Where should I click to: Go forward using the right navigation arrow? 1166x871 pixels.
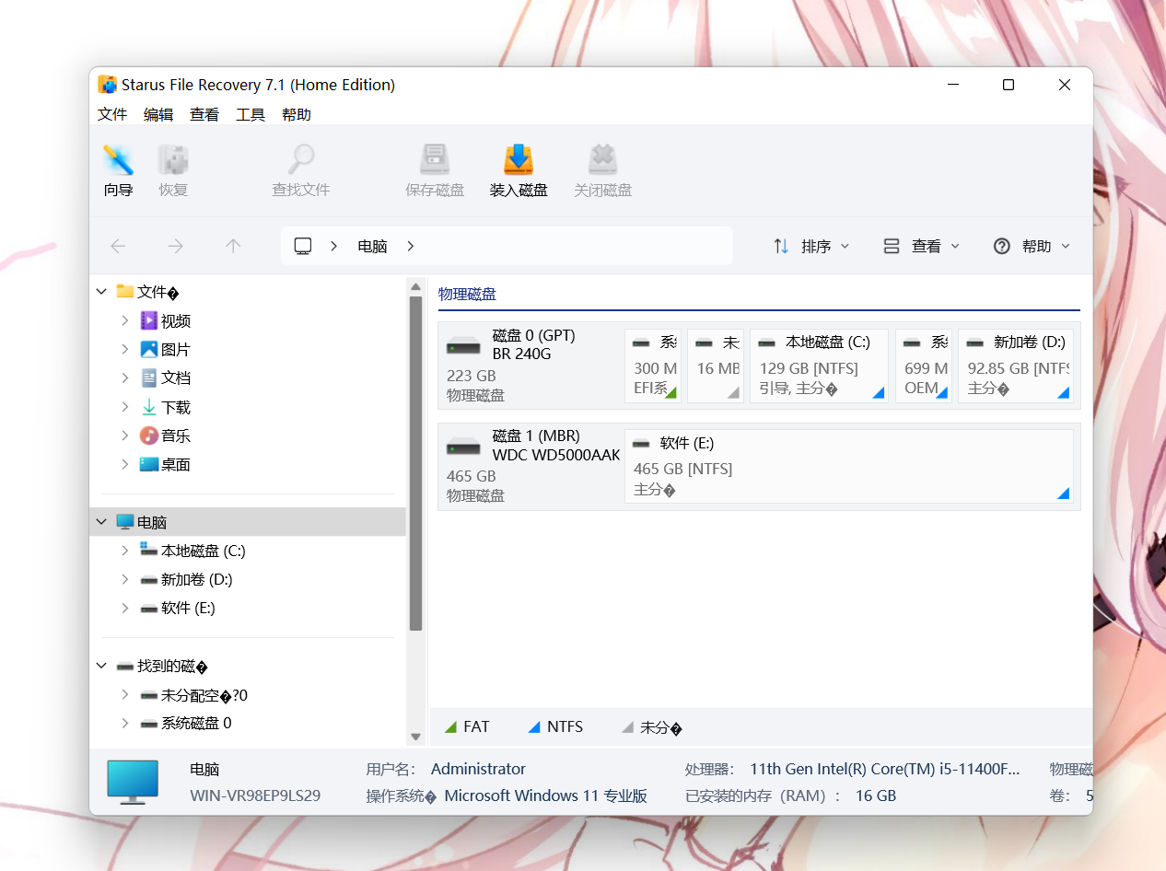(176, 246)
